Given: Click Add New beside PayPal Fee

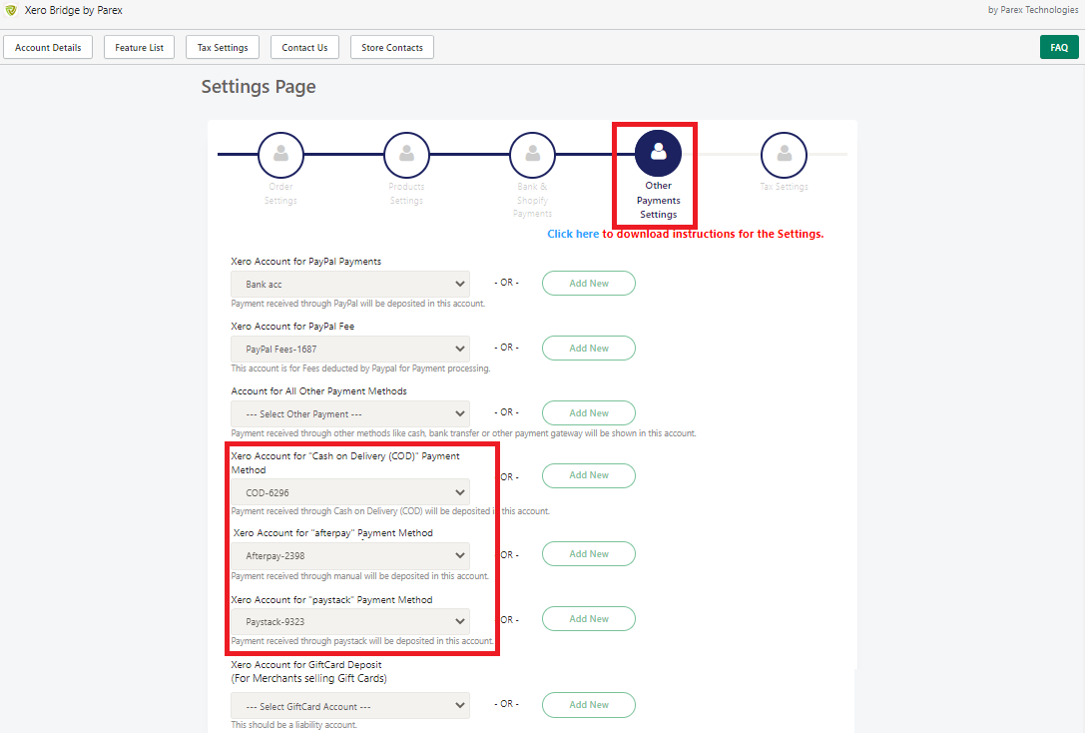Looking at the screenshot, I should pyautogui.click(x=588, y=348).
